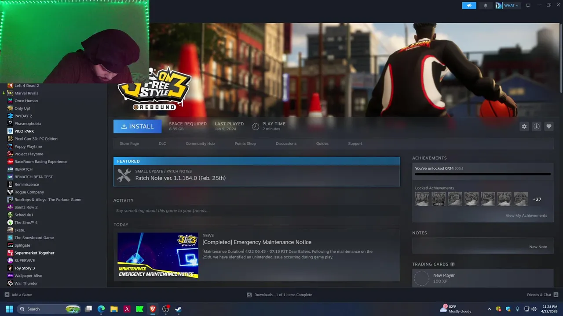
Task: Select the first locked achievement icon
Action: (422, 199)
